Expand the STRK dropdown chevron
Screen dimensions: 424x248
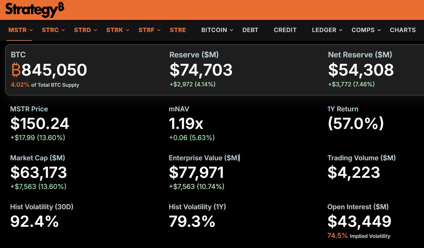click(128, 30)
